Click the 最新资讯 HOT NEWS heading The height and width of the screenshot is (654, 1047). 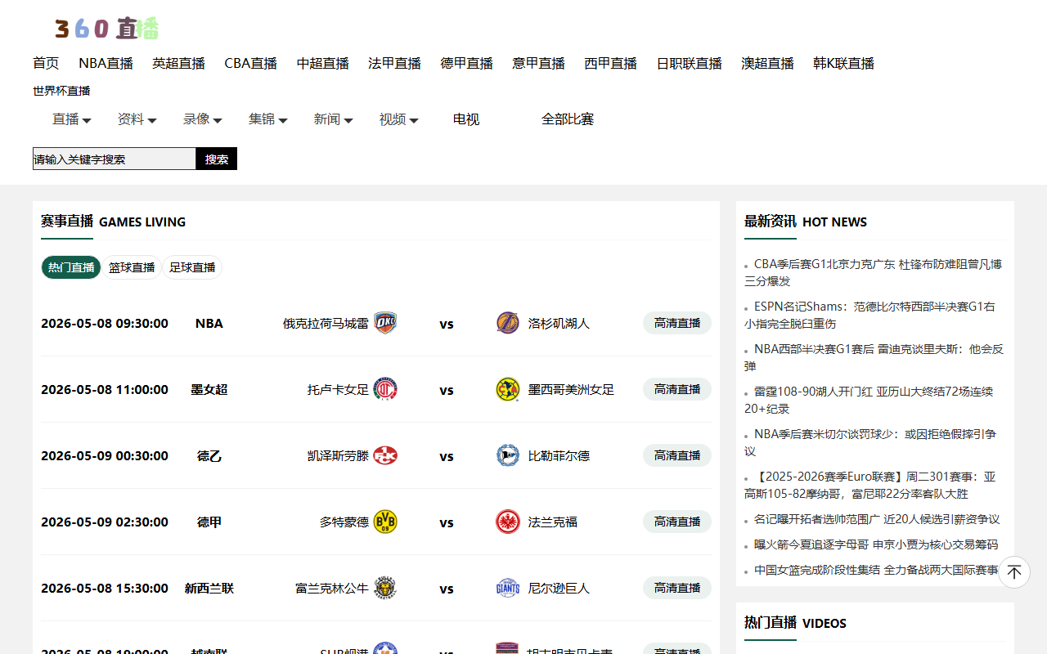806,222
